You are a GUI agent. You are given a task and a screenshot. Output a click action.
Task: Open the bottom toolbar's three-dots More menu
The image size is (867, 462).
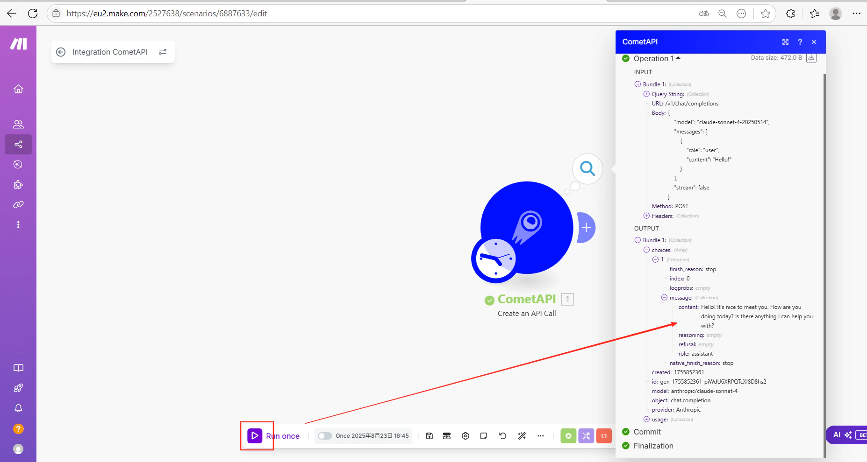point(541,436)
